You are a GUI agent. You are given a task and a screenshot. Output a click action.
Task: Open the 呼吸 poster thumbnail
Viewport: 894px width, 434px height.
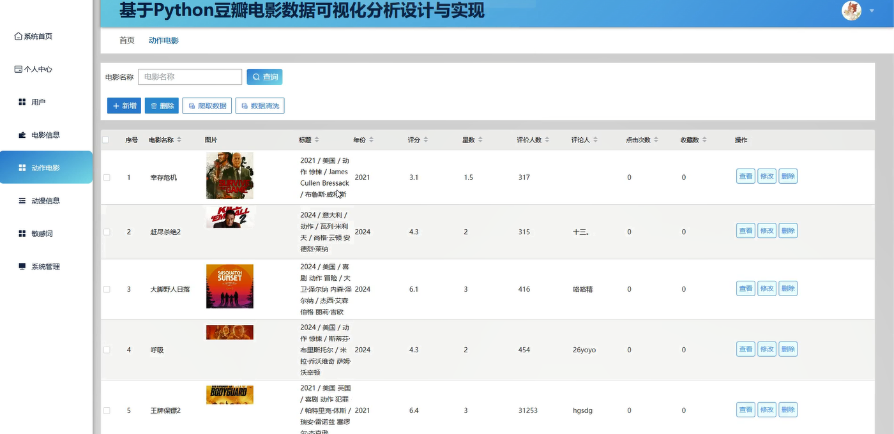[x=230, y=332]
